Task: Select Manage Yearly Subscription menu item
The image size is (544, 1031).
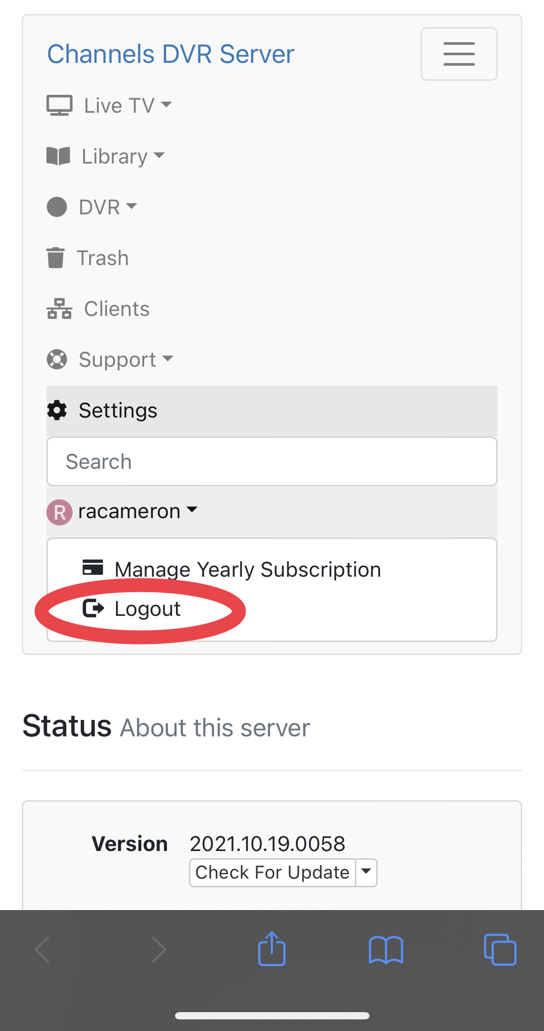Action: [x=248, y=569]
